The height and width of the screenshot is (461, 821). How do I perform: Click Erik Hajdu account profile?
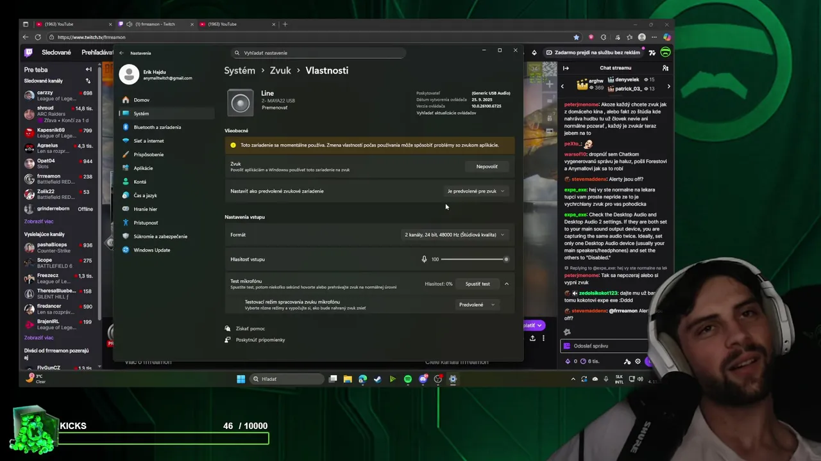tap(156, 75)
